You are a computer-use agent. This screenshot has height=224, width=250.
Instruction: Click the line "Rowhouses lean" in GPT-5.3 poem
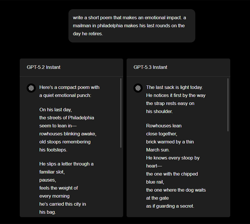[164, 126]
